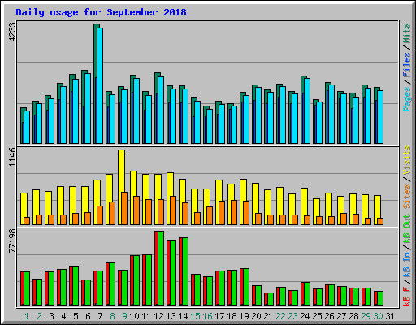The width and height of the screenshot is (416, 325).
Task: Click day label 7 on the axis
Action: (100, 316)
